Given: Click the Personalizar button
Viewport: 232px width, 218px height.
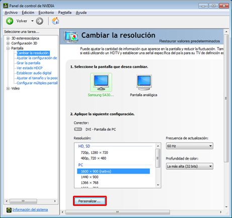Looking at the screenshot, I should [x=90, y=201].
